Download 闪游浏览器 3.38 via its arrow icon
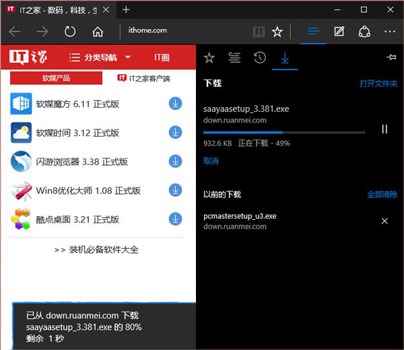This screenshot has width=404, height=350. pyautogui.click(x=176, y=161)
